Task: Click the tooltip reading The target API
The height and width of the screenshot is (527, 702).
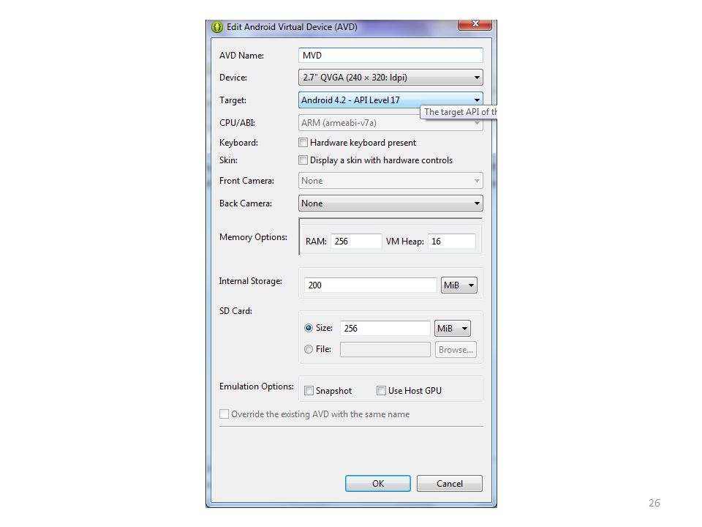Action: pos(458,112)
